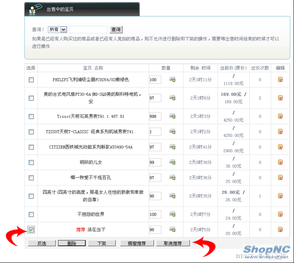294x263 pixels.
Task: Focus quantity field for 活在当下 row
Action: pos(155,229)
